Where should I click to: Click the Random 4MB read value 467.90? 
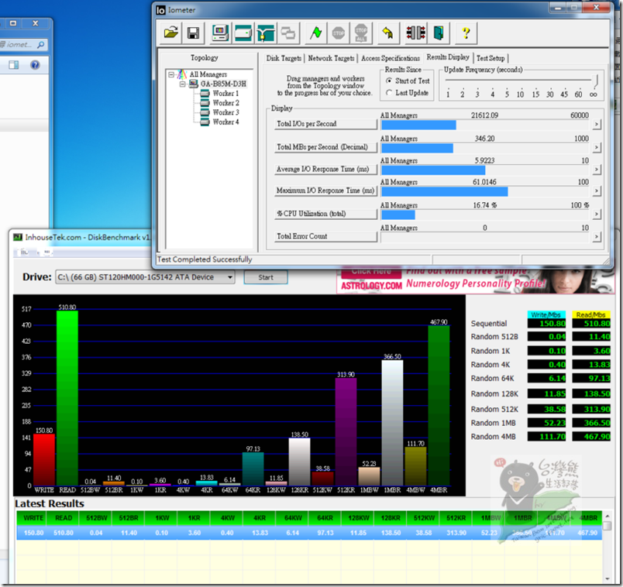tap(590, 437)
